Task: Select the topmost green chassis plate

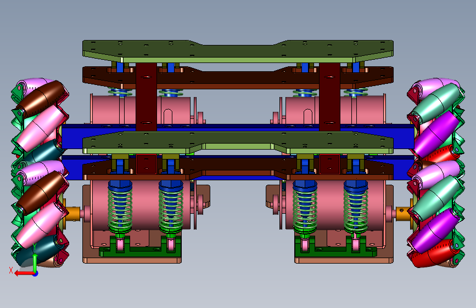Action: pos(238,52)
